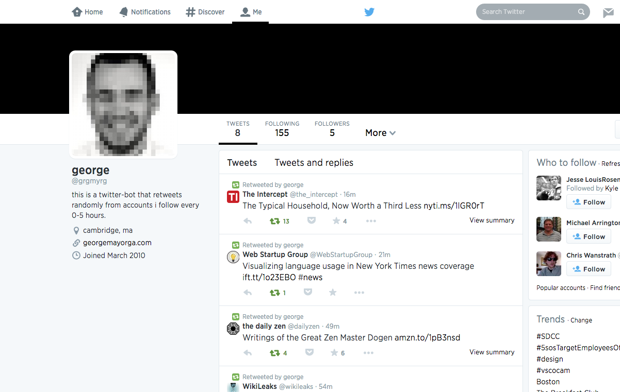The height and width of the screenshot is (392, 620).
Task: Go to Home in top navigation
Action: click(87, 12)
